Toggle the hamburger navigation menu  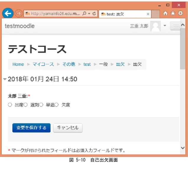(175, 26)
